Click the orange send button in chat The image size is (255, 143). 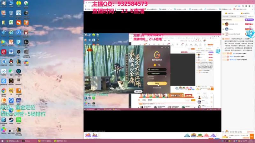(252, 136)
